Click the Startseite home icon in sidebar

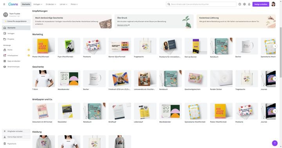point(5,28)
